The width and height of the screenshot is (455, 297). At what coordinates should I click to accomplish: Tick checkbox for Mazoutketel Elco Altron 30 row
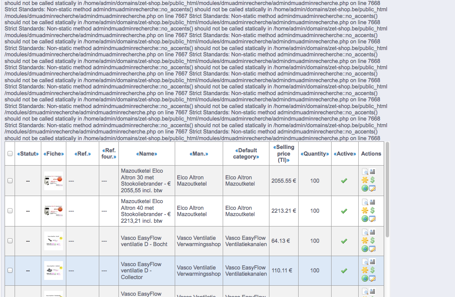point(10,181)
